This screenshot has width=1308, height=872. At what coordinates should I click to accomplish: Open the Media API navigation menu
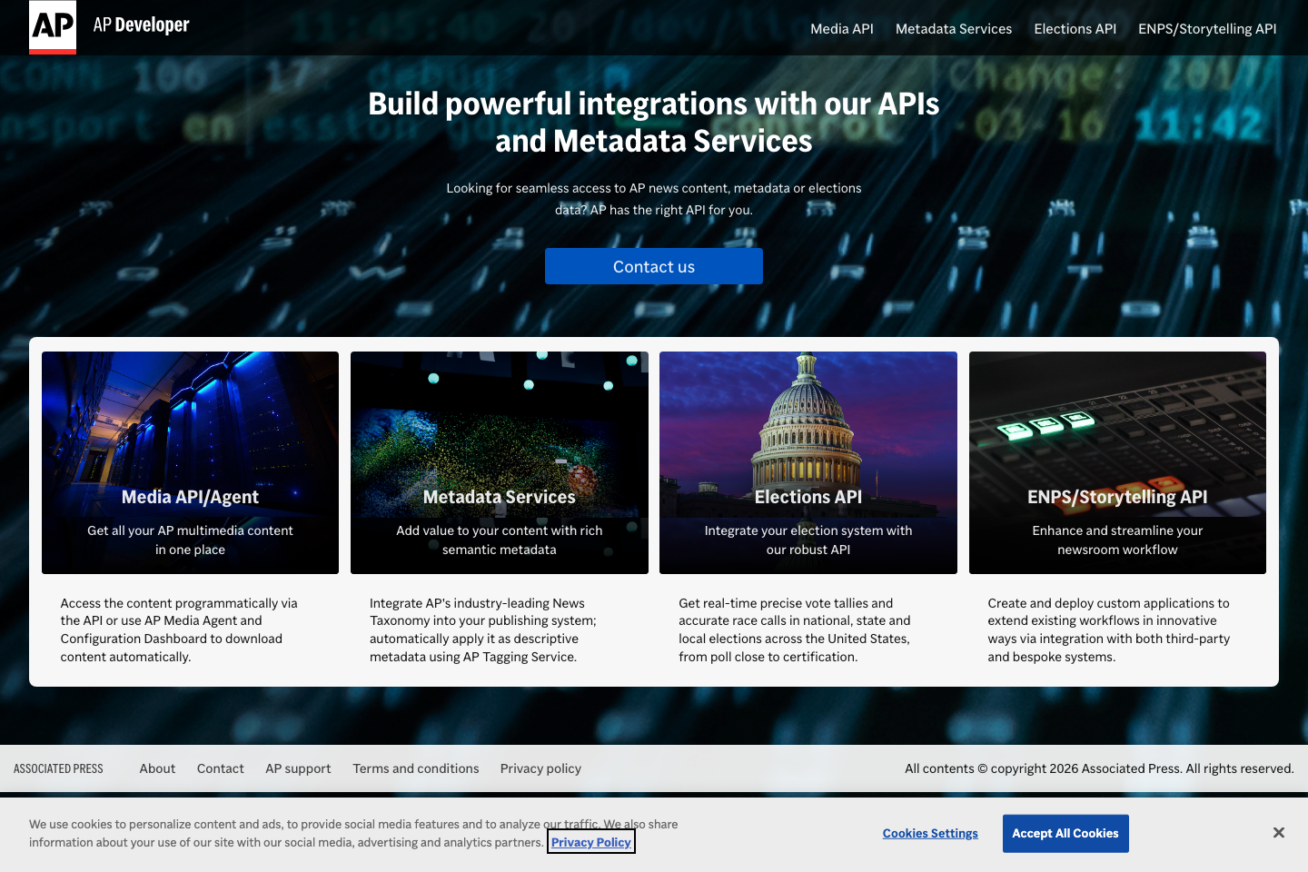(841, 28)
